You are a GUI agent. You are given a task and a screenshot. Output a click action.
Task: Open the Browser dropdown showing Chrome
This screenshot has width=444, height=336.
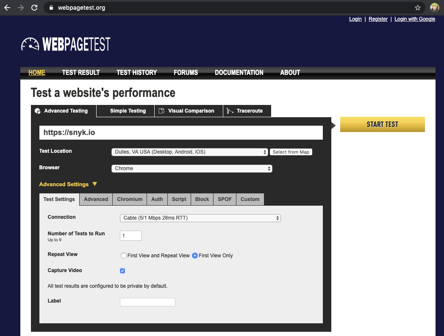coord(191,168)
